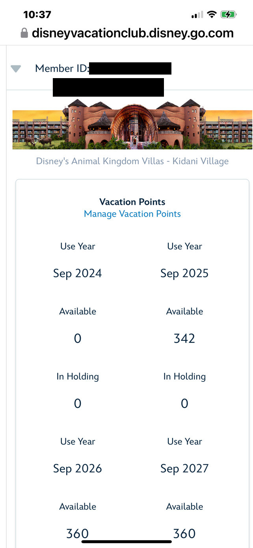
Task: Tap the lock icon in address bar
Action: [24, 33]
